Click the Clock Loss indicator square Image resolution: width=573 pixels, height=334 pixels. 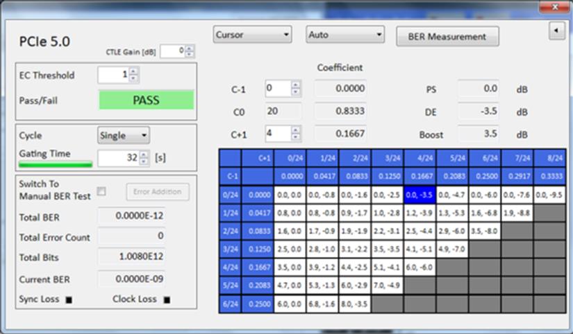(167, 300)
